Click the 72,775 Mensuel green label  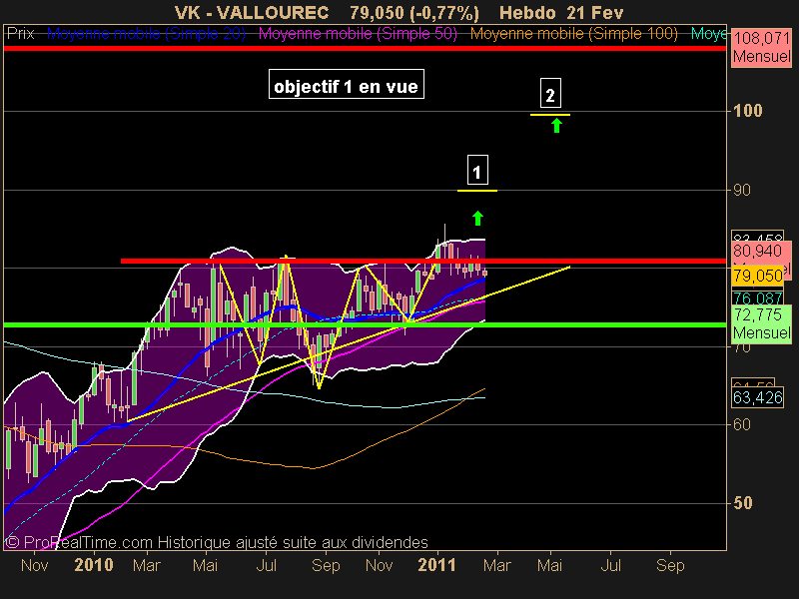(x=762, y=323)
